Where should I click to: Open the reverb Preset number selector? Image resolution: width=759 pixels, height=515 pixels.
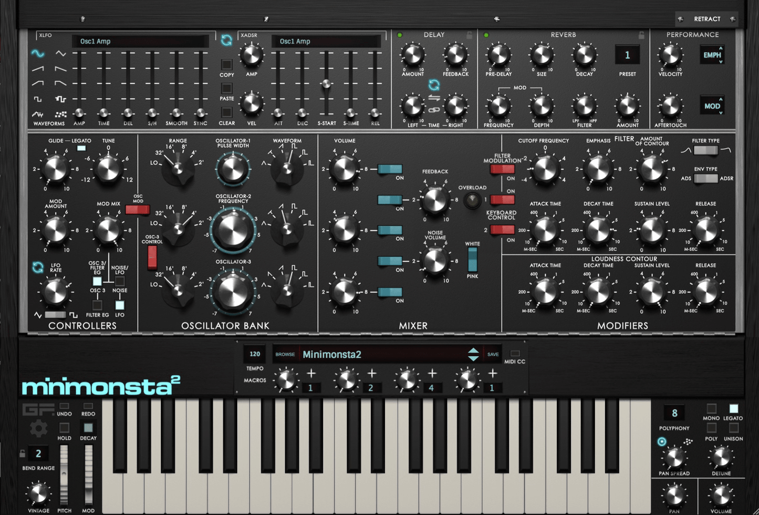tap(627, 55)
